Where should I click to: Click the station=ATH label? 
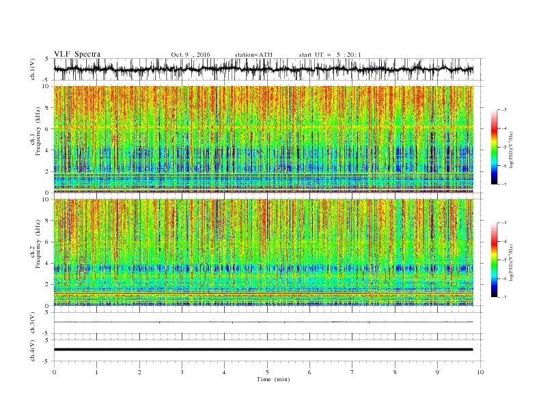[253, 55]
